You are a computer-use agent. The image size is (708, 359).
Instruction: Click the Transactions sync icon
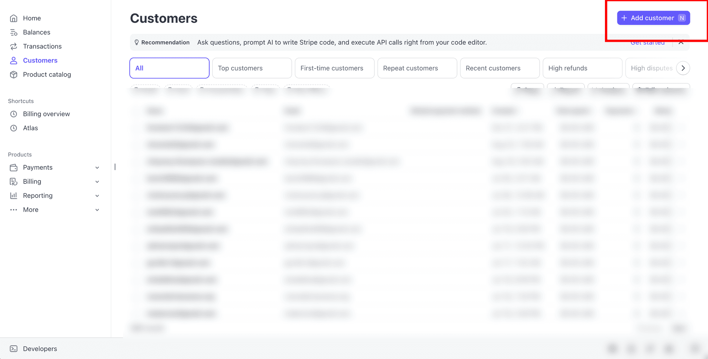(14, 46)
